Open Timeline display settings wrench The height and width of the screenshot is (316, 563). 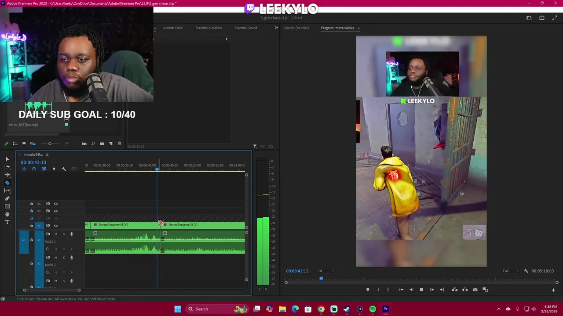[64, 169]
